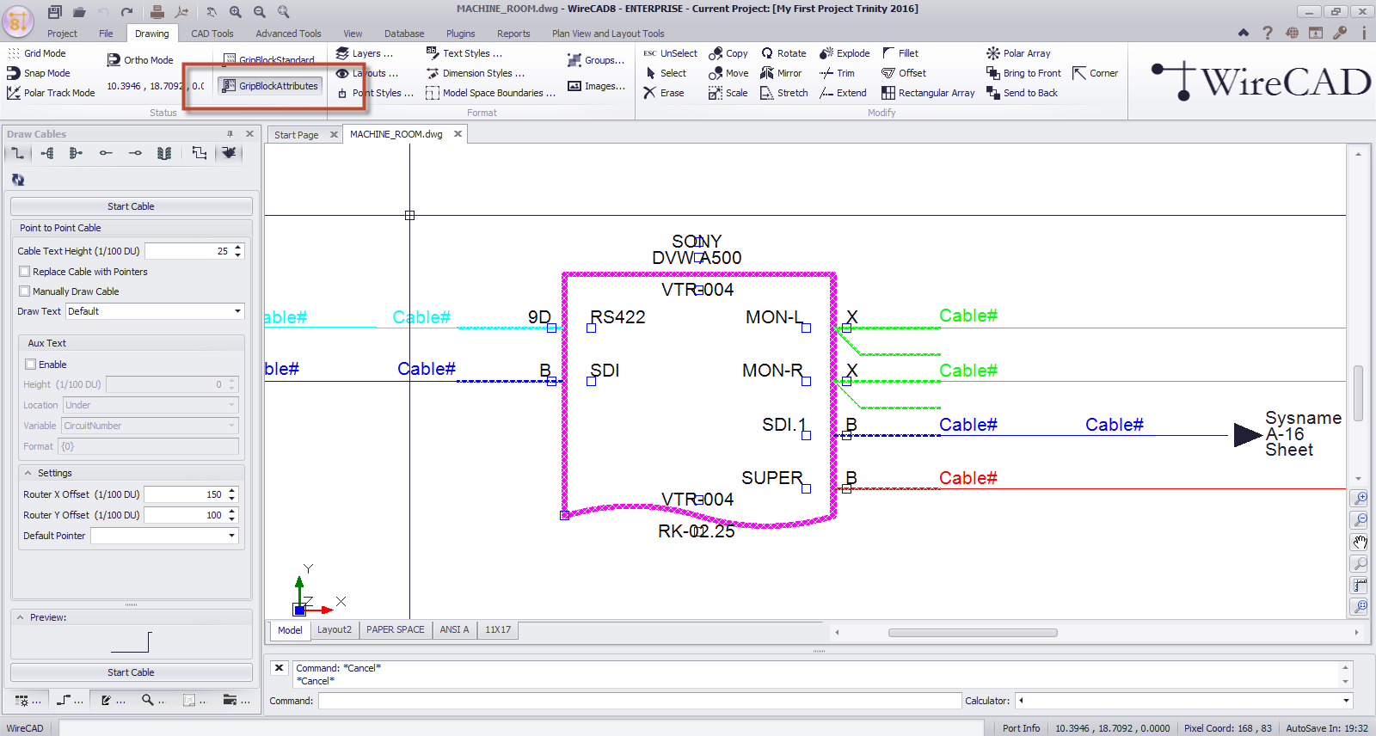Image resolution: width=1376 pixels, height=736 pixels.
Task: Activate the Stretch tool
Action: pos(784,93)
